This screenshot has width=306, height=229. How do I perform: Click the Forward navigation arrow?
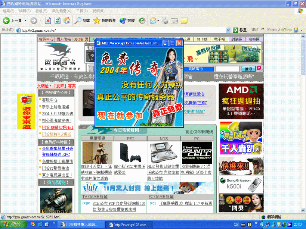point(34,21)
